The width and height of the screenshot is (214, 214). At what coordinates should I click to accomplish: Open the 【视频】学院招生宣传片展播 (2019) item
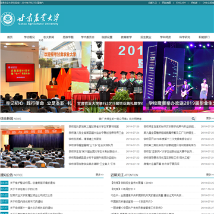pos(132,183)
